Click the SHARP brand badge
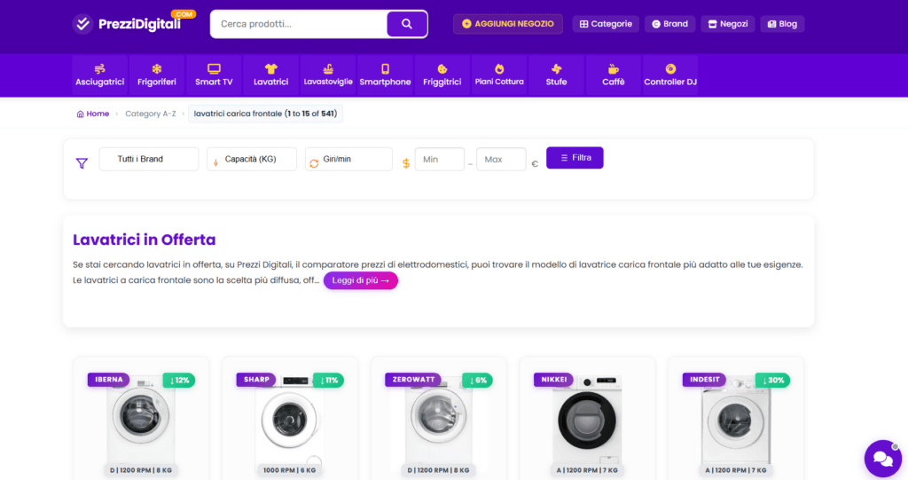 point(256,380)
